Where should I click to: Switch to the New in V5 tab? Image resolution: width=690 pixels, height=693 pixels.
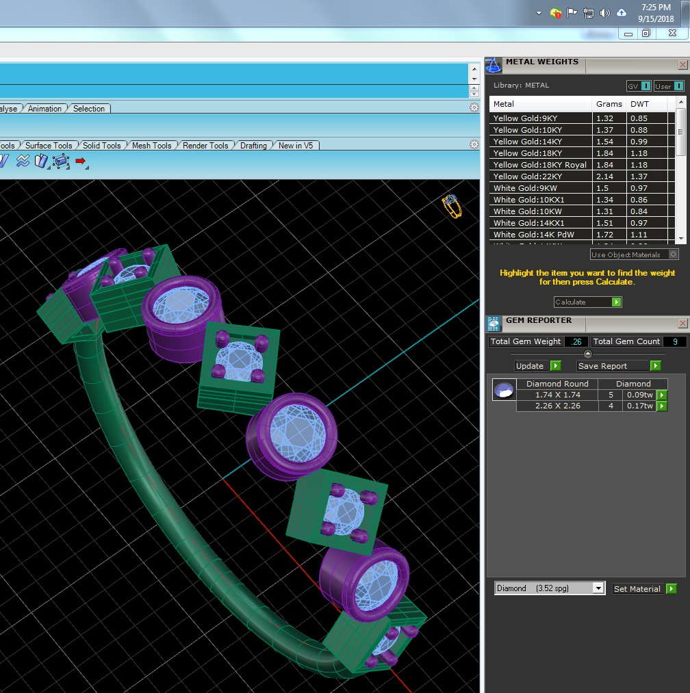pos(296,146)
